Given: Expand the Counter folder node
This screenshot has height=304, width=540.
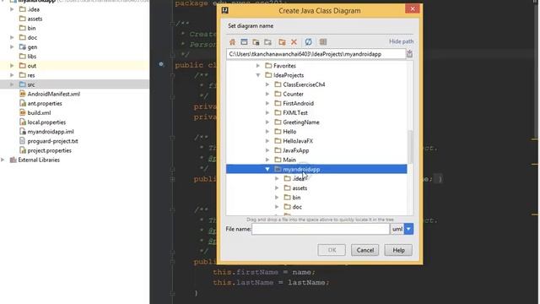Looking at the screenshot, I should pos(267,94).
